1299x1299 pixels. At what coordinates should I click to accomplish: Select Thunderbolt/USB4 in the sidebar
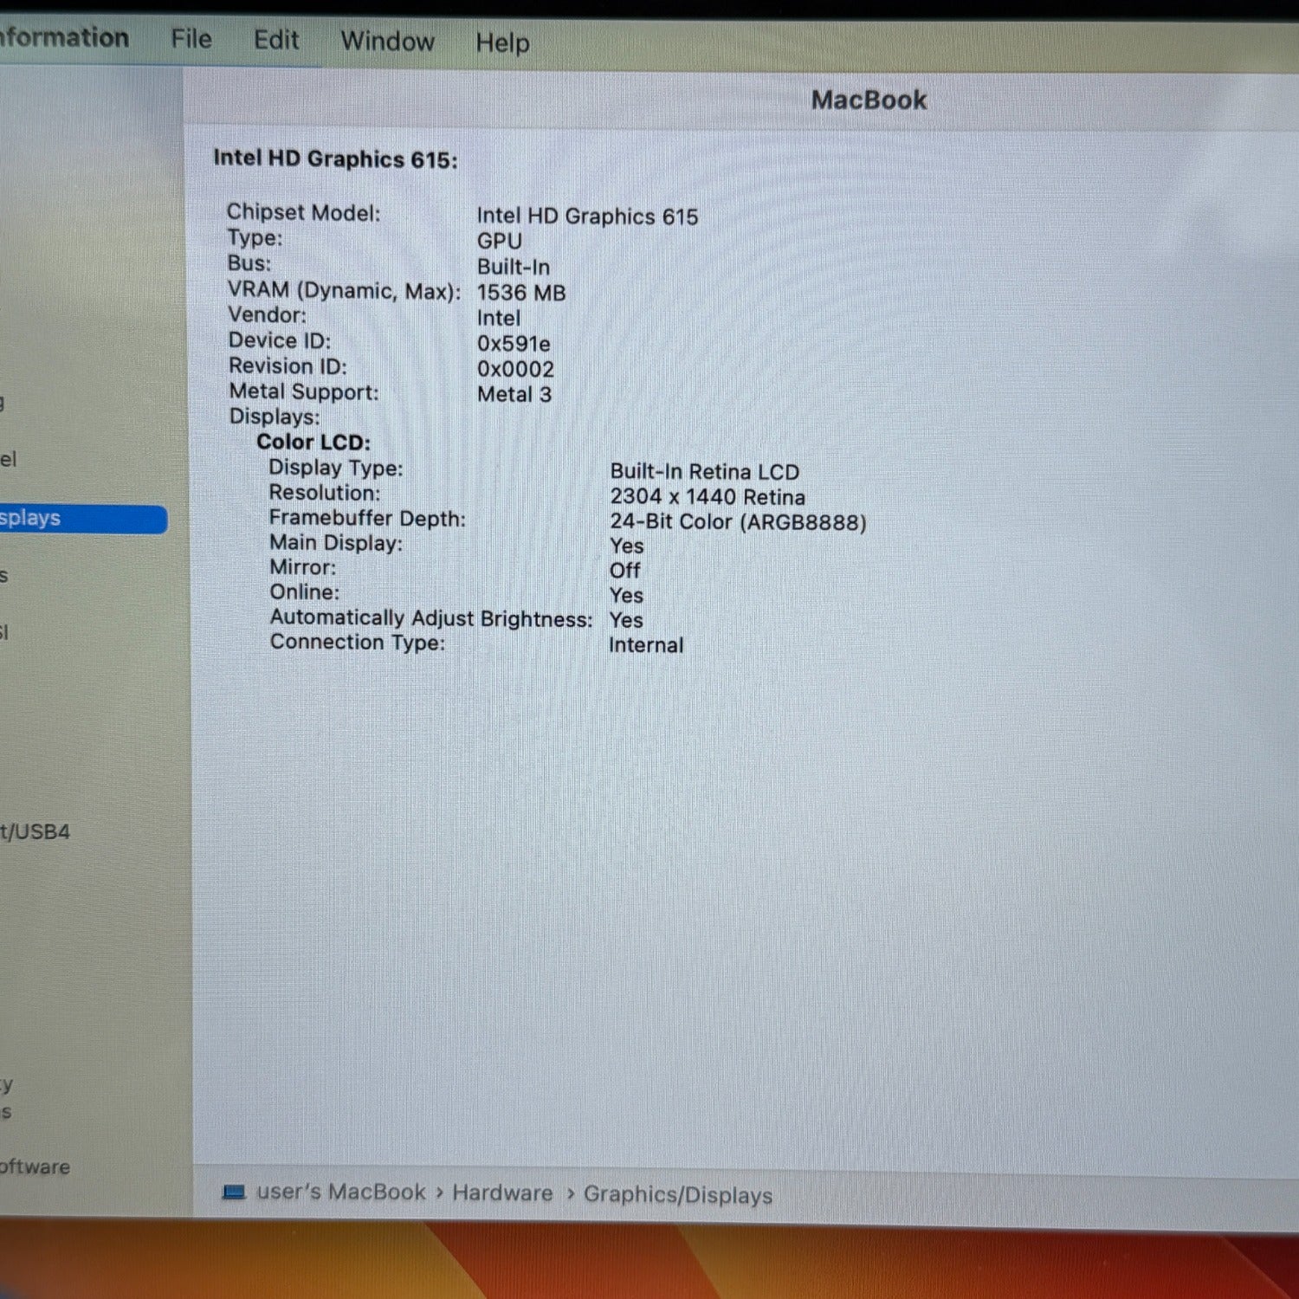(35, 832)
